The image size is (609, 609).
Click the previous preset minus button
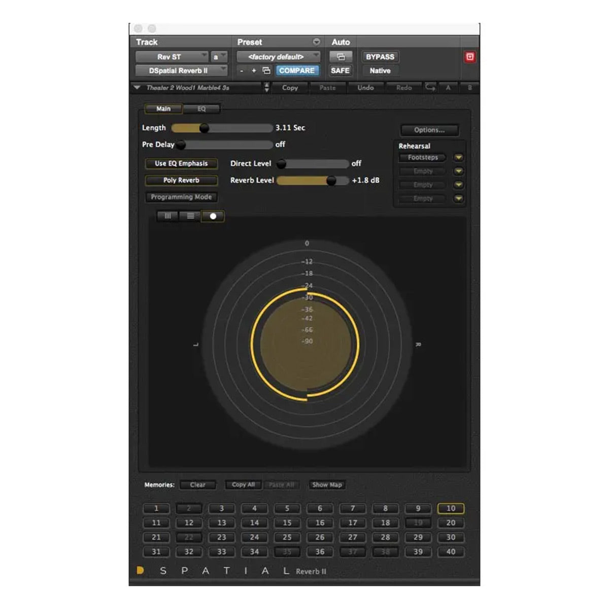click(x=242, y=71)
